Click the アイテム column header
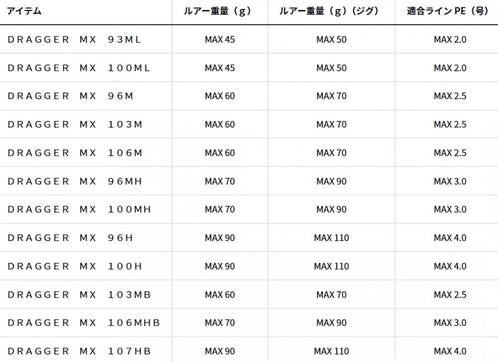 (x=24, y=11)
